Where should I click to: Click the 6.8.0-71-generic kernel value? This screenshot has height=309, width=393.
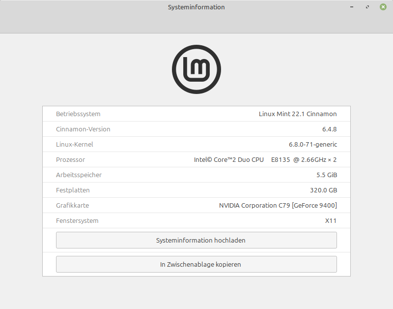click(312, 145)
